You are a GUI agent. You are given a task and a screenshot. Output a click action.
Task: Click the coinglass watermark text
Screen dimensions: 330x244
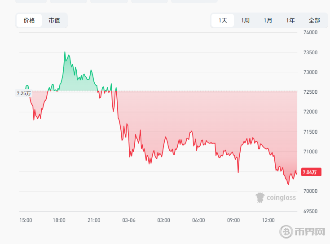[281, 197]
